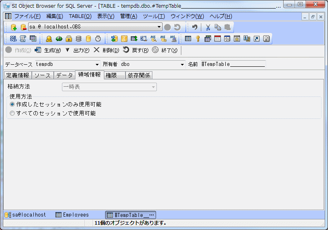Image resolution: width=328 pixels, height=230 pixels.
Task: Expand the データベース tempdb dropdown
Action: [x=97, y=64]
